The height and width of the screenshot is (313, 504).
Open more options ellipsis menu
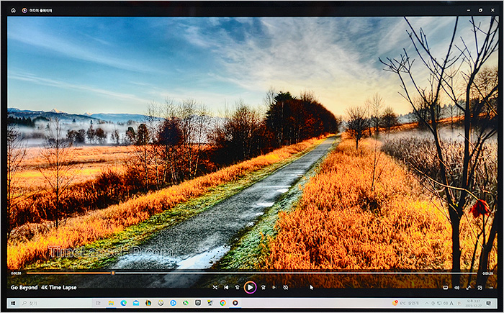(x=491, y=287)
